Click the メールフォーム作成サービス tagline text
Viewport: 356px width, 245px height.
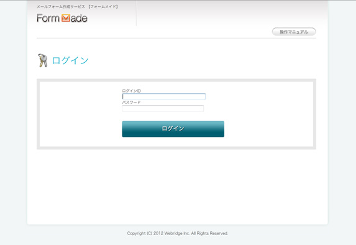point(61,7)
